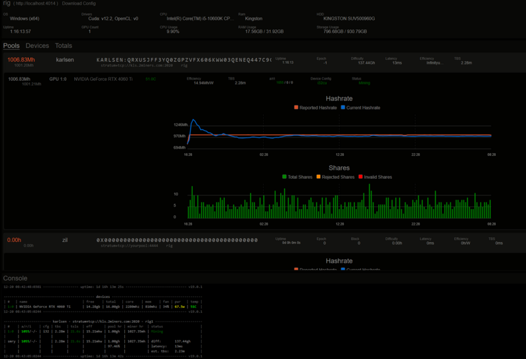Screen dimensions: 526x359
Task: Open the Totals tab
Action: tap(63, 45)
